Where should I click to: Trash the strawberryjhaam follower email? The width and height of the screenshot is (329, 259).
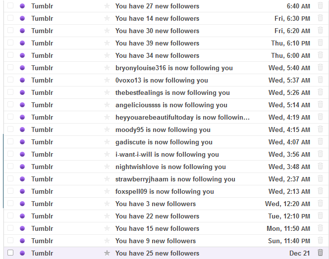coord(320,179)
